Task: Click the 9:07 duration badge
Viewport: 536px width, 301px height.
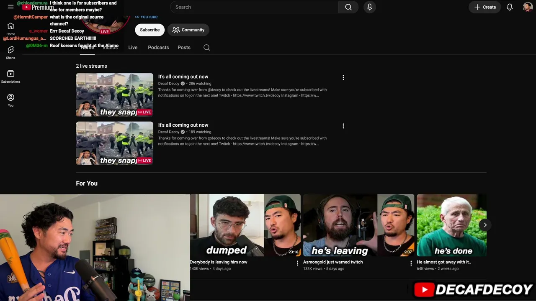Action: pyautogui.click(x=408, y=252)
